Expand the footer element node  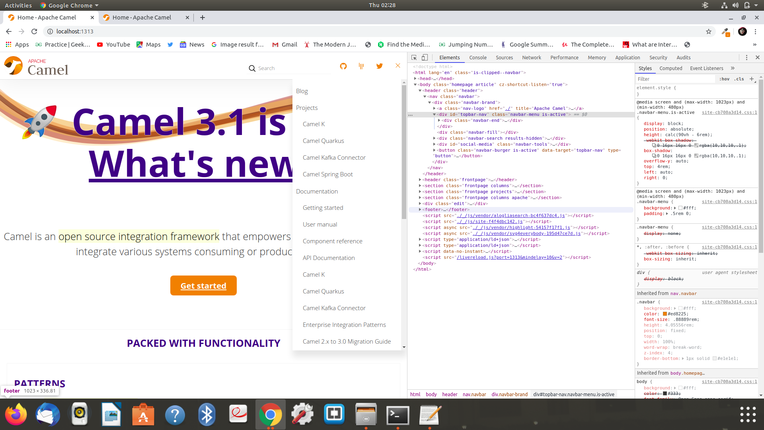(x=420, y=209)
